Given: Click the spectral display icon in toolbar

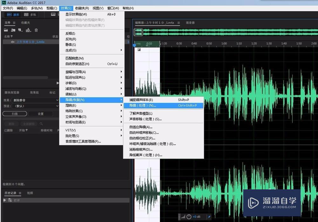Looking at the screenshot, I should (x=53, y=14).
